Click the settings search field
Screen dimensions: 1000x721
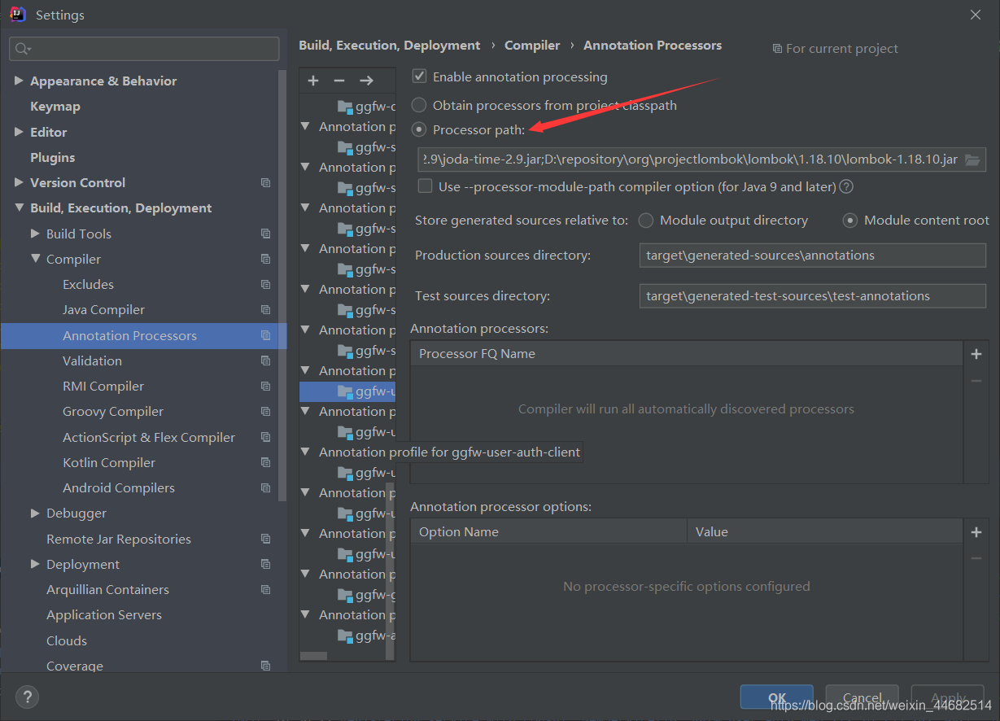point(144,49)
